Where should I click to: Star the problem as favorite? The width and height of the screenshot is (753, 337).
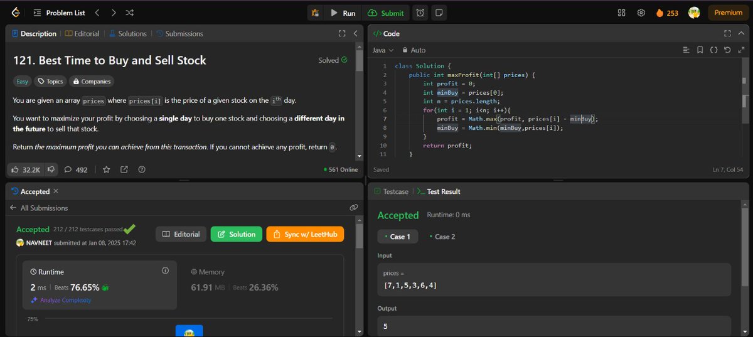coord(107,169)
